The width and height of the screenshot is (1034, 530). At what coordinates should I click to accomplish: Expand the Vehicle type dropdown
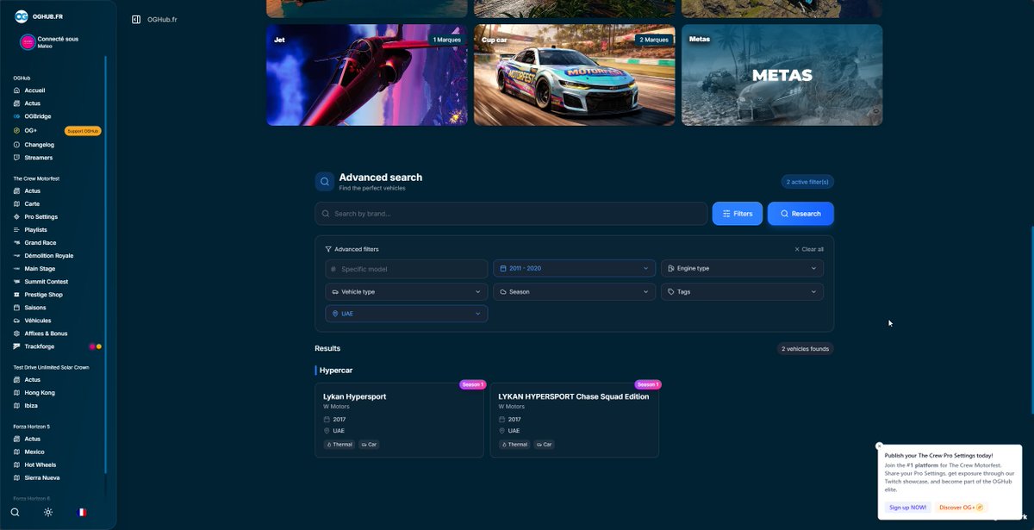[406, 292]
